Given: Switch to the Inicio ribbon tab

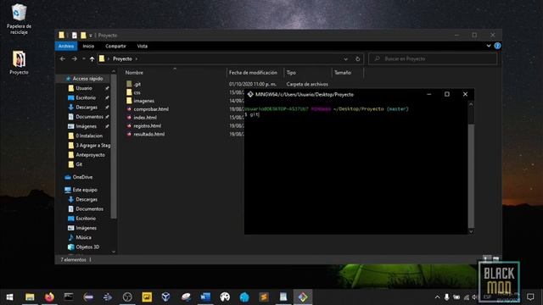Looking at the screenshot, I should pyautogui.click(x=88, y=46).
